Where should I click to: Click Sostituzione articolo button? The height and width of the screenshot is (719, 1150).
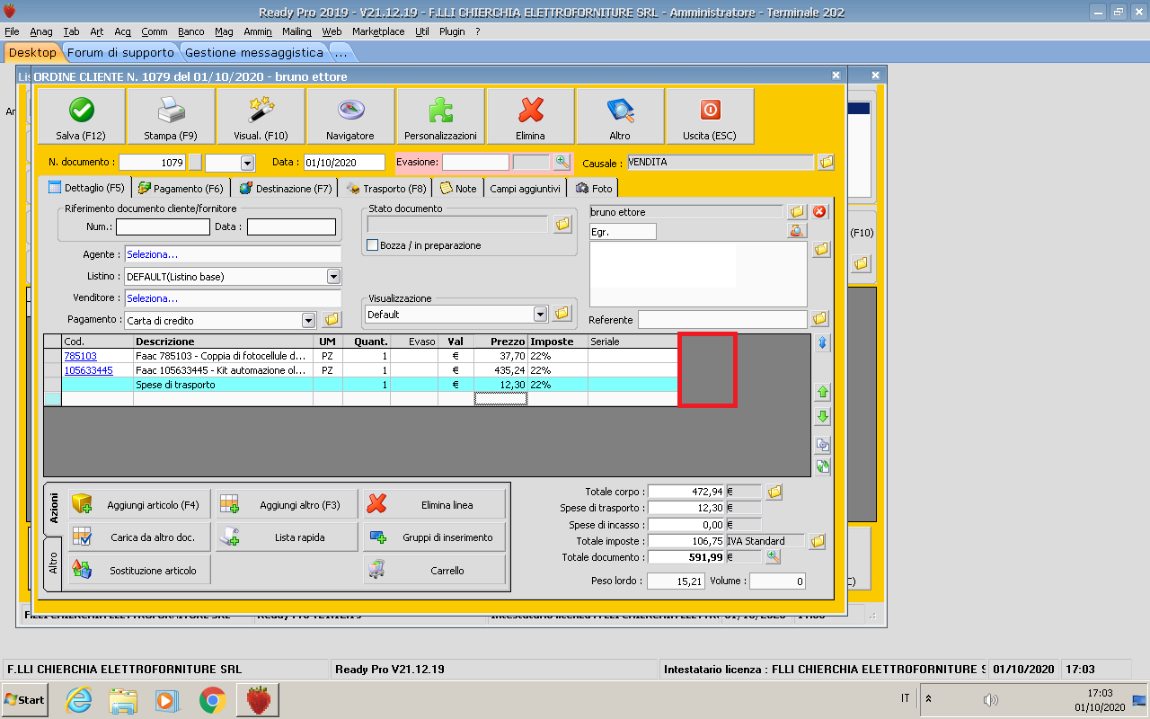140,570
